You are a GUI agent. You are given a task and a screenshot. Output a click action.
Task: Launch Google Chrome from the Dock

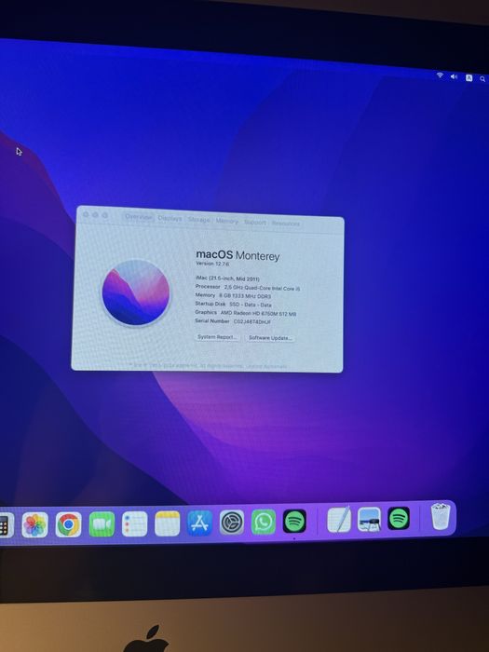pos(69,524)
